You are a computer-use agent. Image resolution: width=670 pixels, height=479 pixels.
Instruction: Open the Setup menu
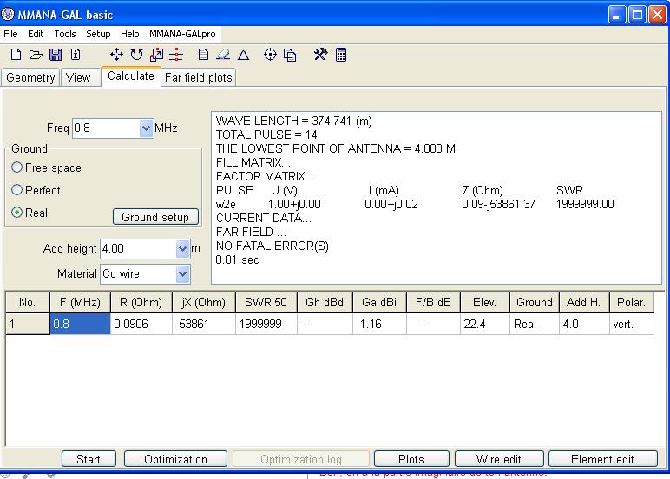[98, 34]
